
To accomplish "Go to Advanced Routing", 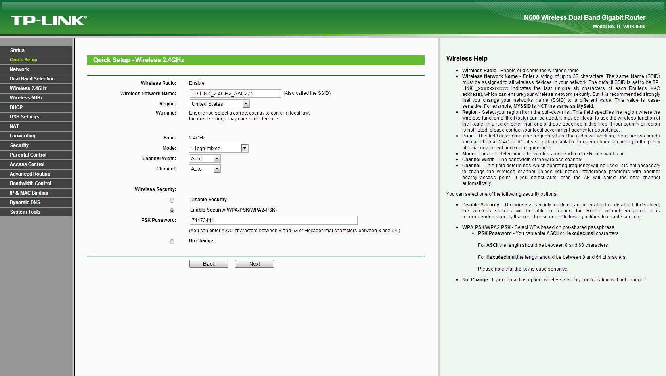I will tap(36, 174).
